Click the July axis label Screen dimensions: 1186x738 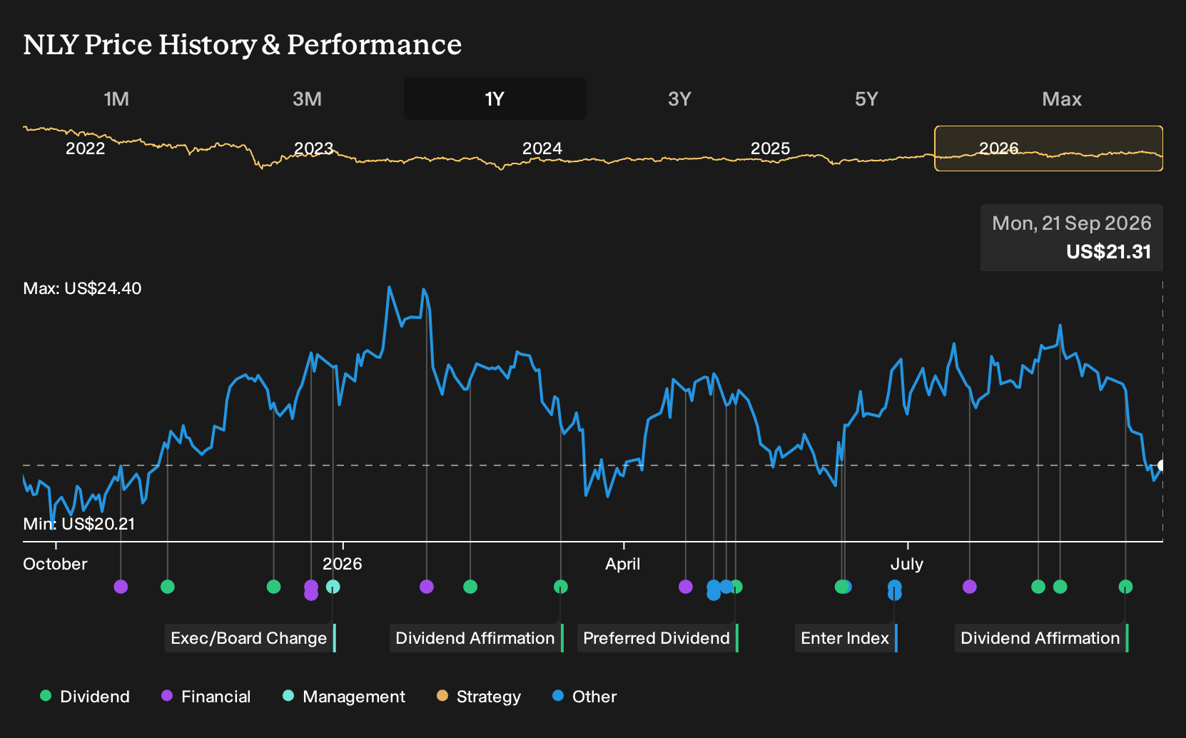click(x=907, y=564)
